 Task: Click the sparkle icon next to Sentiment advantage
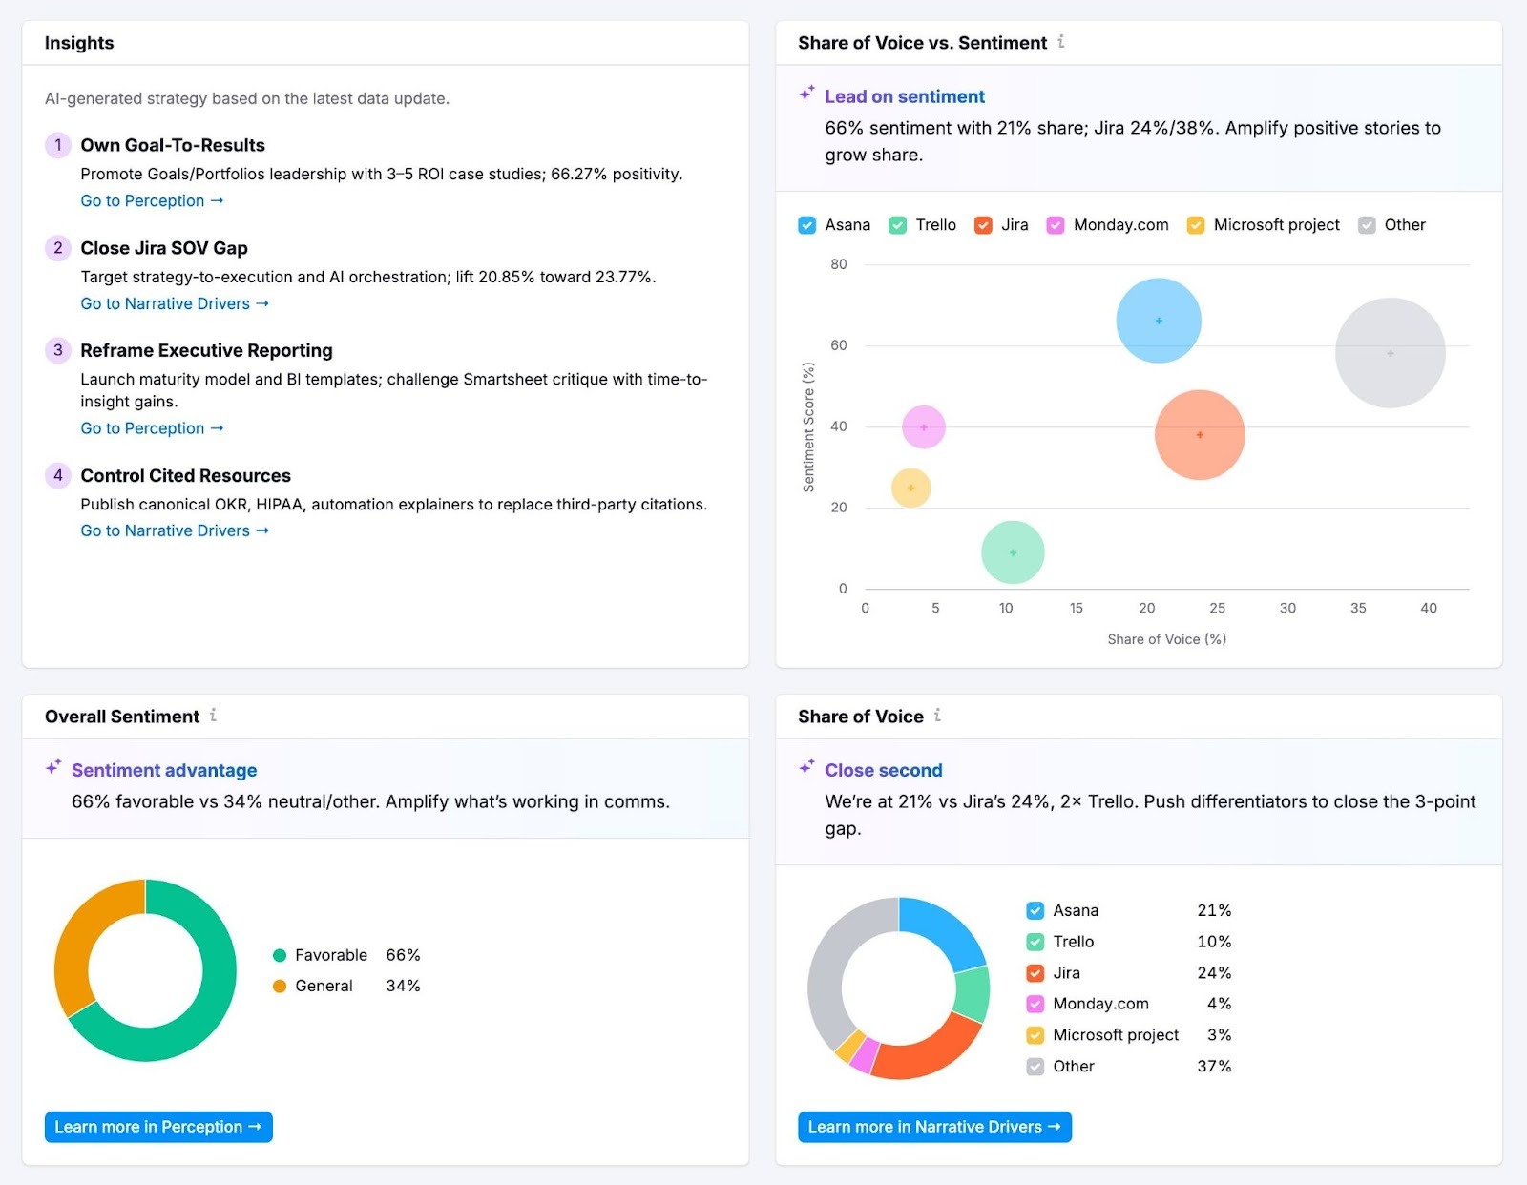point(54,766)
